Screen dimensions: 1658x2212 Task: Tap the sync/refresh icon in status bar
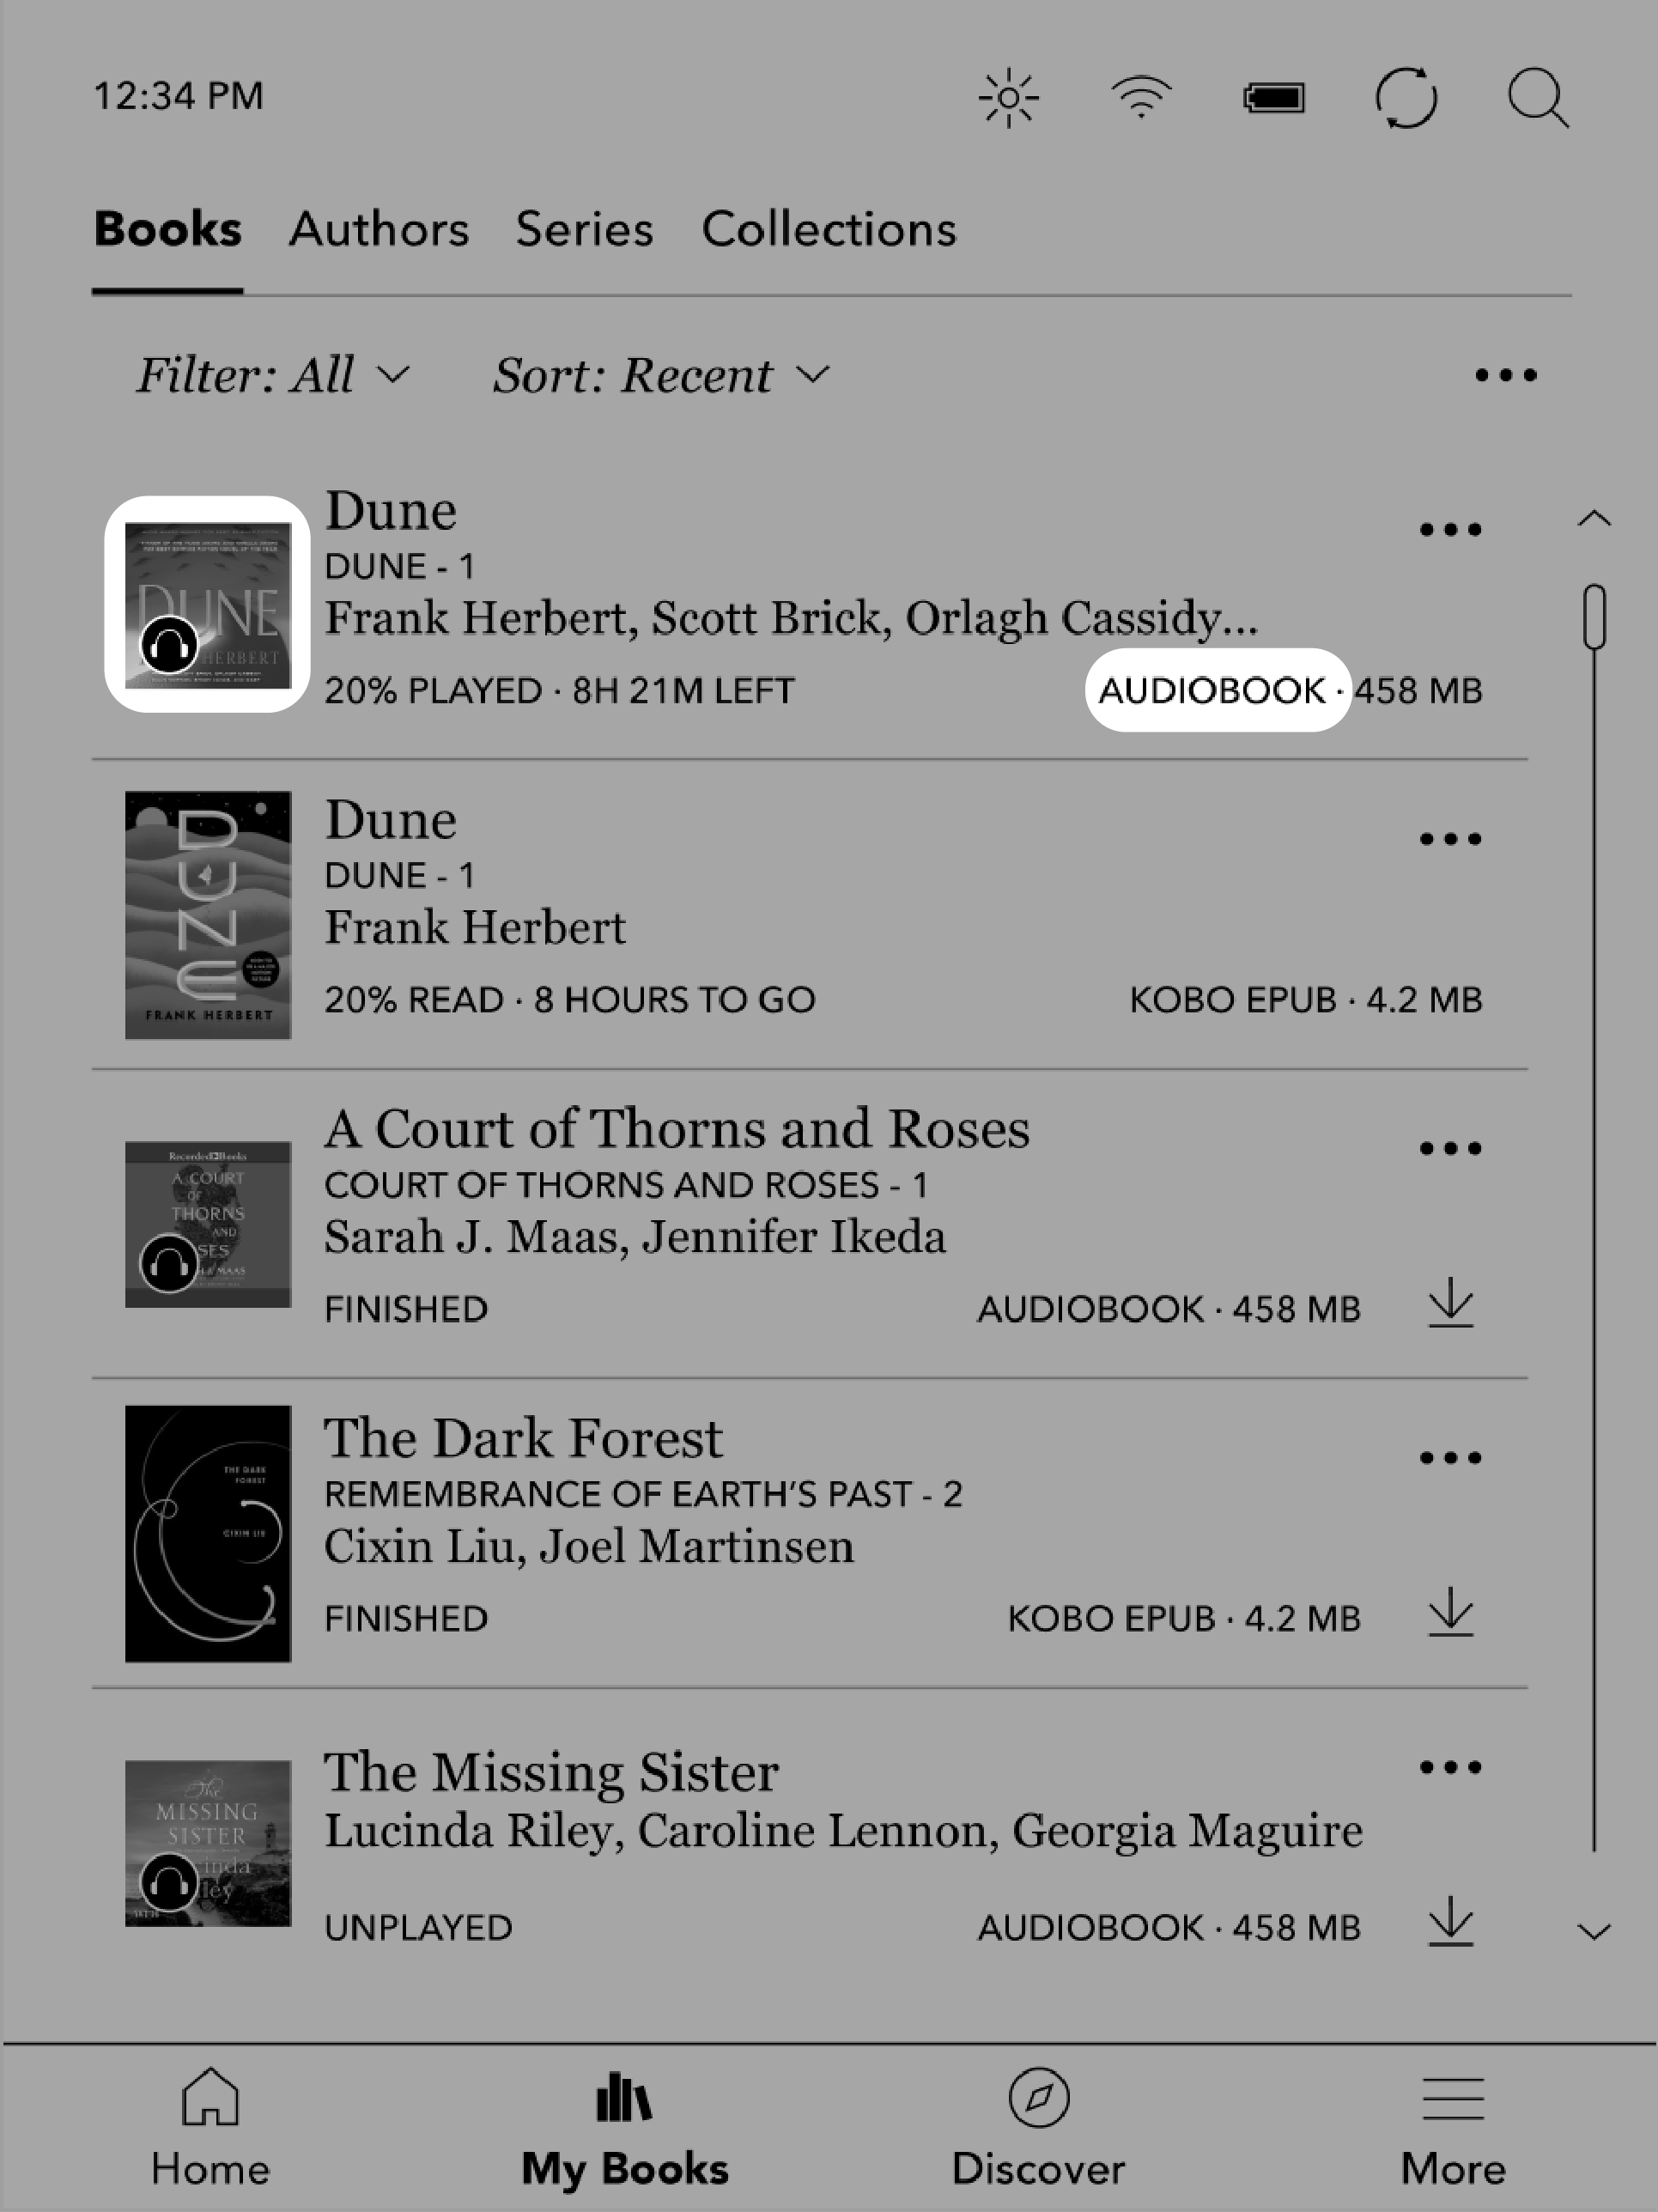[1406, 100]
